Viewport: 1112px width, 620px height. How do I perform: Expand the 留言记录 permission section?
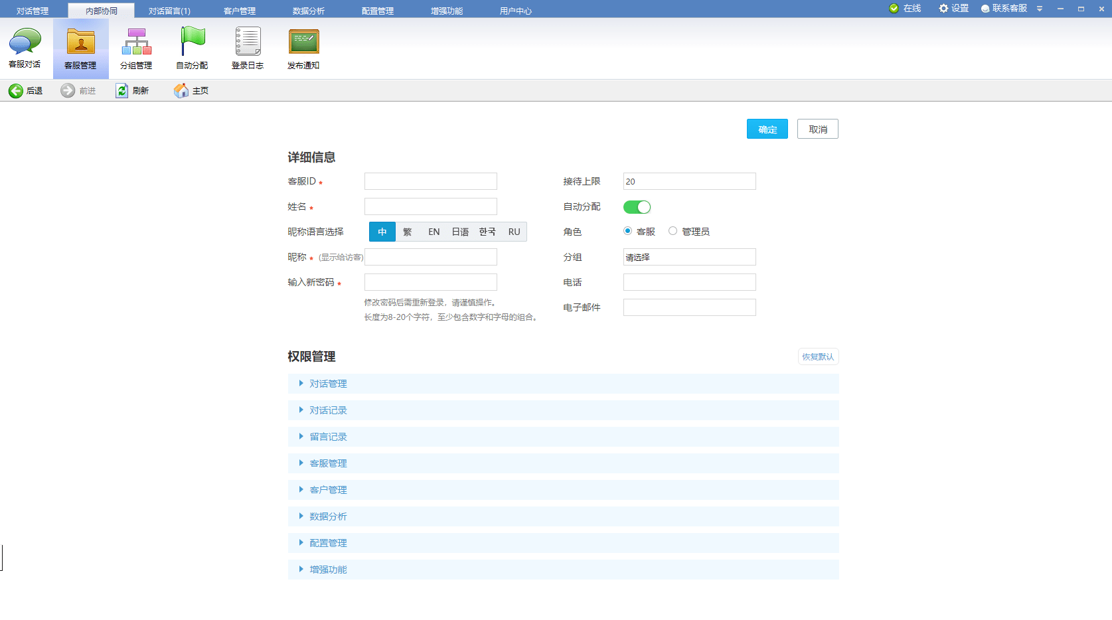[x=563, y=437]
